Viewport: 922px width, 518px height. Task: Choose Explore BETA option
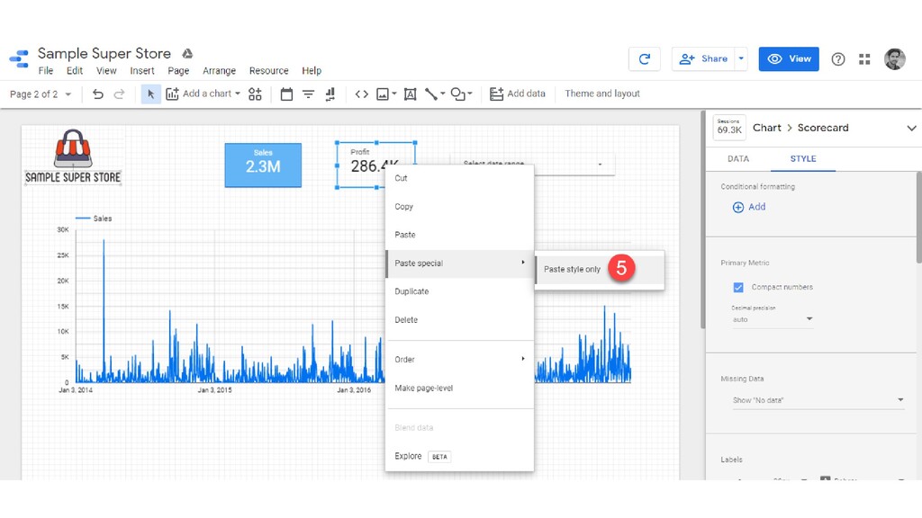[x=459, y=456]
